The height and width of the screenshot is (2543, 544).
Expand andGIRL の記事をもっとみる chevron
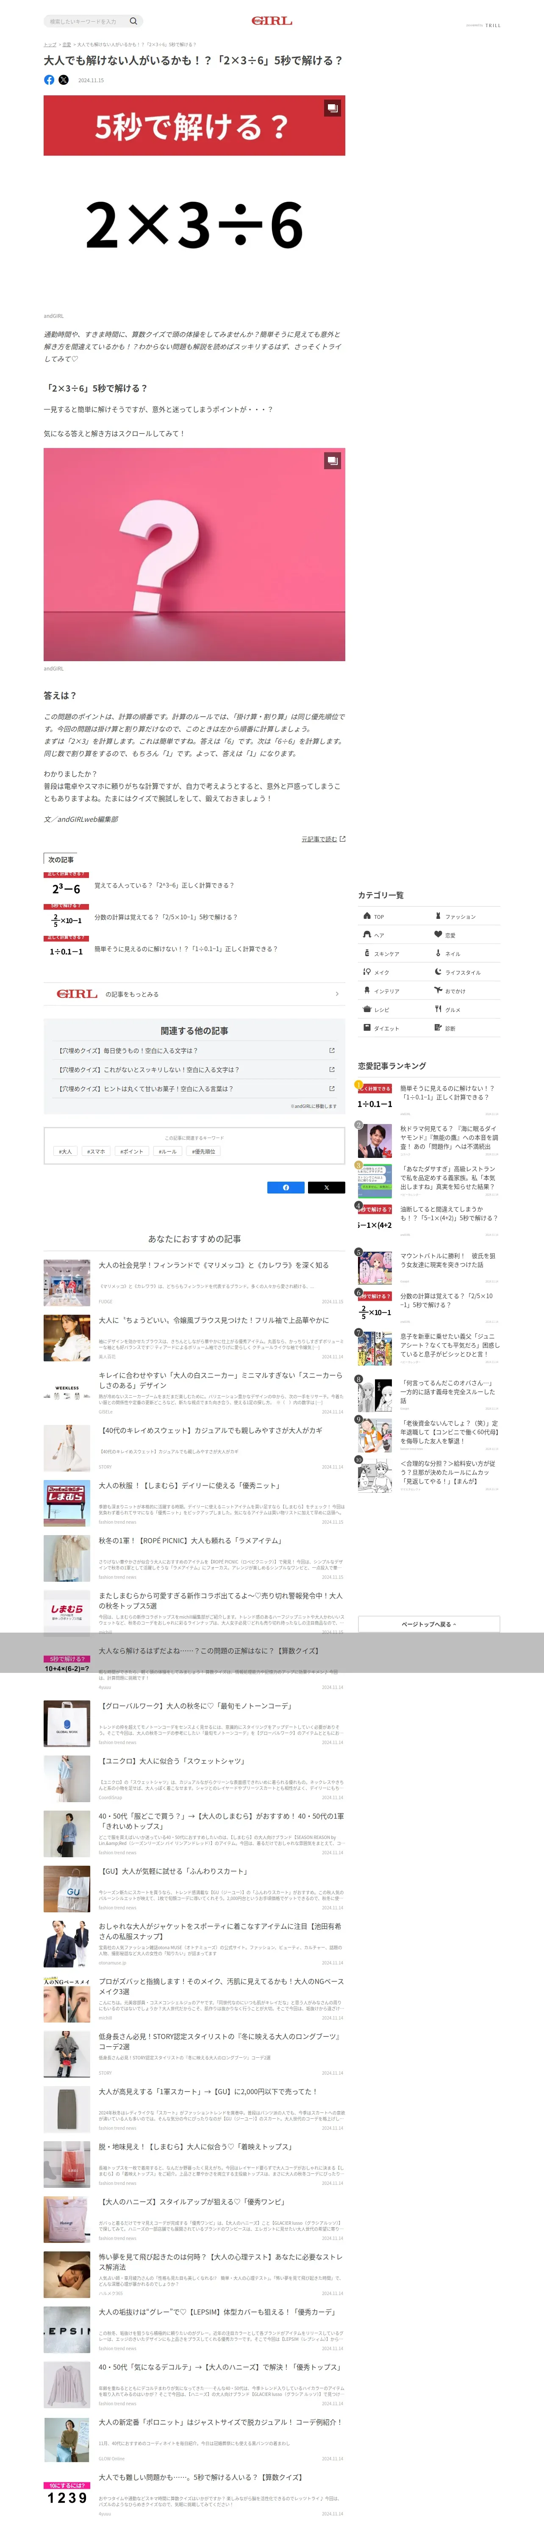pyautogui.click(x=337, y=994)
